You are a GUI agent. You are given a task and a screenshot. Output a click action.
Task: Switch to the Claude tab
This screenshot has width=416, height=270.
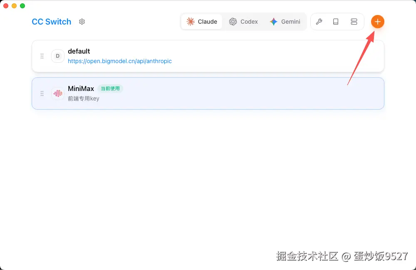click(202, 22)
